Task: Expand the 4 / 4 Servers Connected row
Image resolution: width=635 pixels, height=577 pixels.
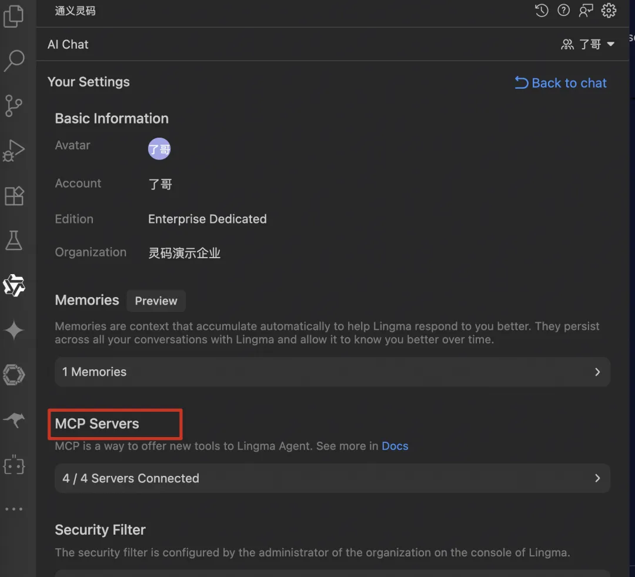Action: point(332,478)
